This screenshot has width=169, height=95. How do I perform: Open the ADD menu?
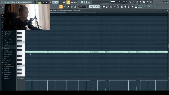(x=8, y=2)
